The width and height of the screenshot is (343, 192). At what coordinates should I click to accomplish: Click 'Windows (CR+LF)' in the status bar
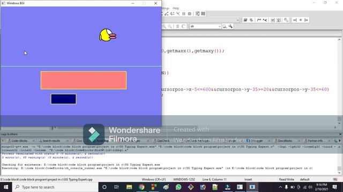(x=154, y=180)
